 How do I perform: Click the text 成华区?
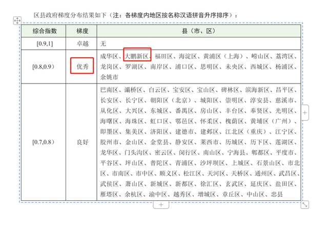(x=109, y=56)
